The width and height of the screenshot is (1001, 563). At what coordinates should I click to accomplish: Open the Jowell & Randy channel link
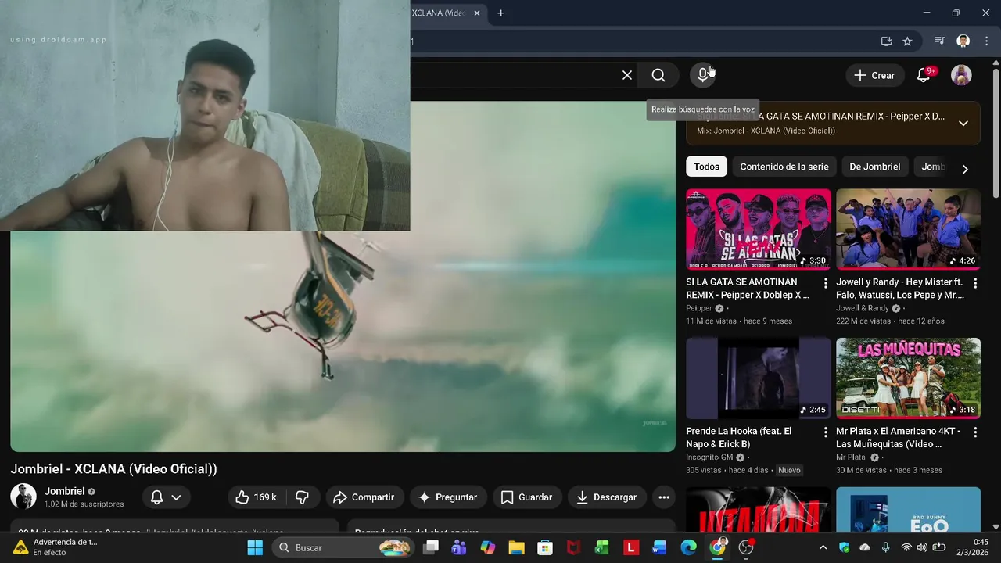click(863, 308)
